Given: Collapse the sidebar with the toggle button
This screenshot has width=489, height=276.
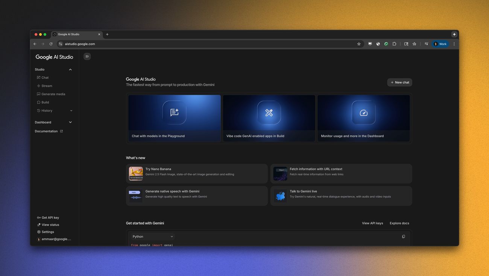Looking at the screenshot, I should coord(87,56).
